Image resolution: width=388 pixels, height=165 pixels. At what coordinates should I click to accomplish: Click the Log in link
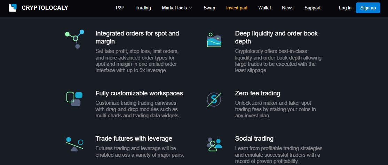345,8
